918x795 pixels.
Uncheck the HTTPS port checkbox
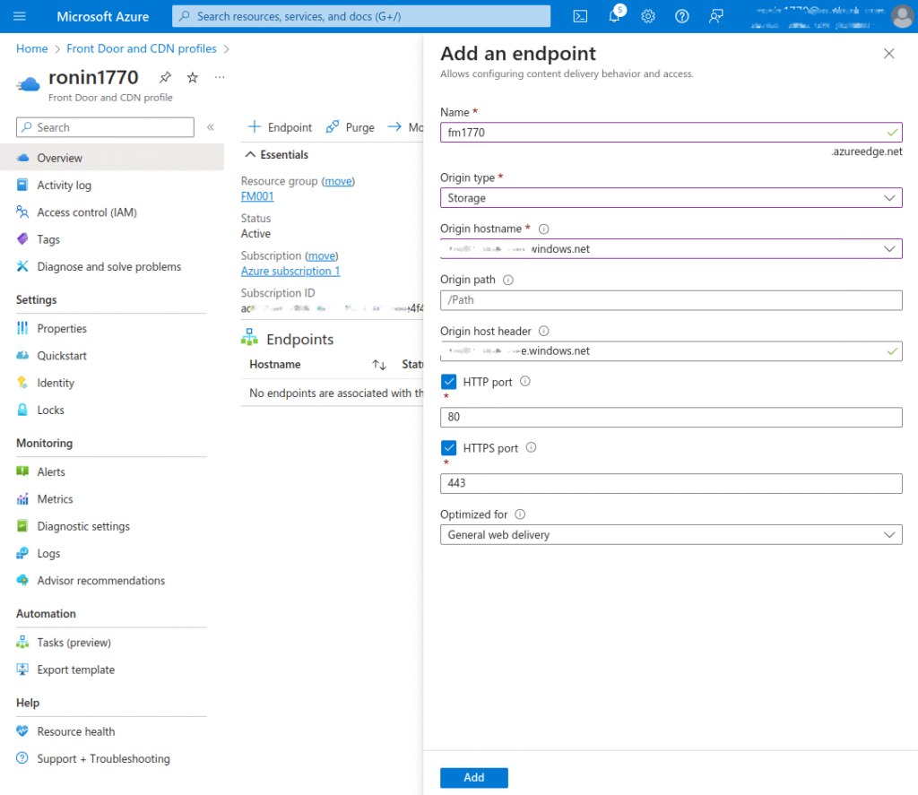[x=448, y=448]
